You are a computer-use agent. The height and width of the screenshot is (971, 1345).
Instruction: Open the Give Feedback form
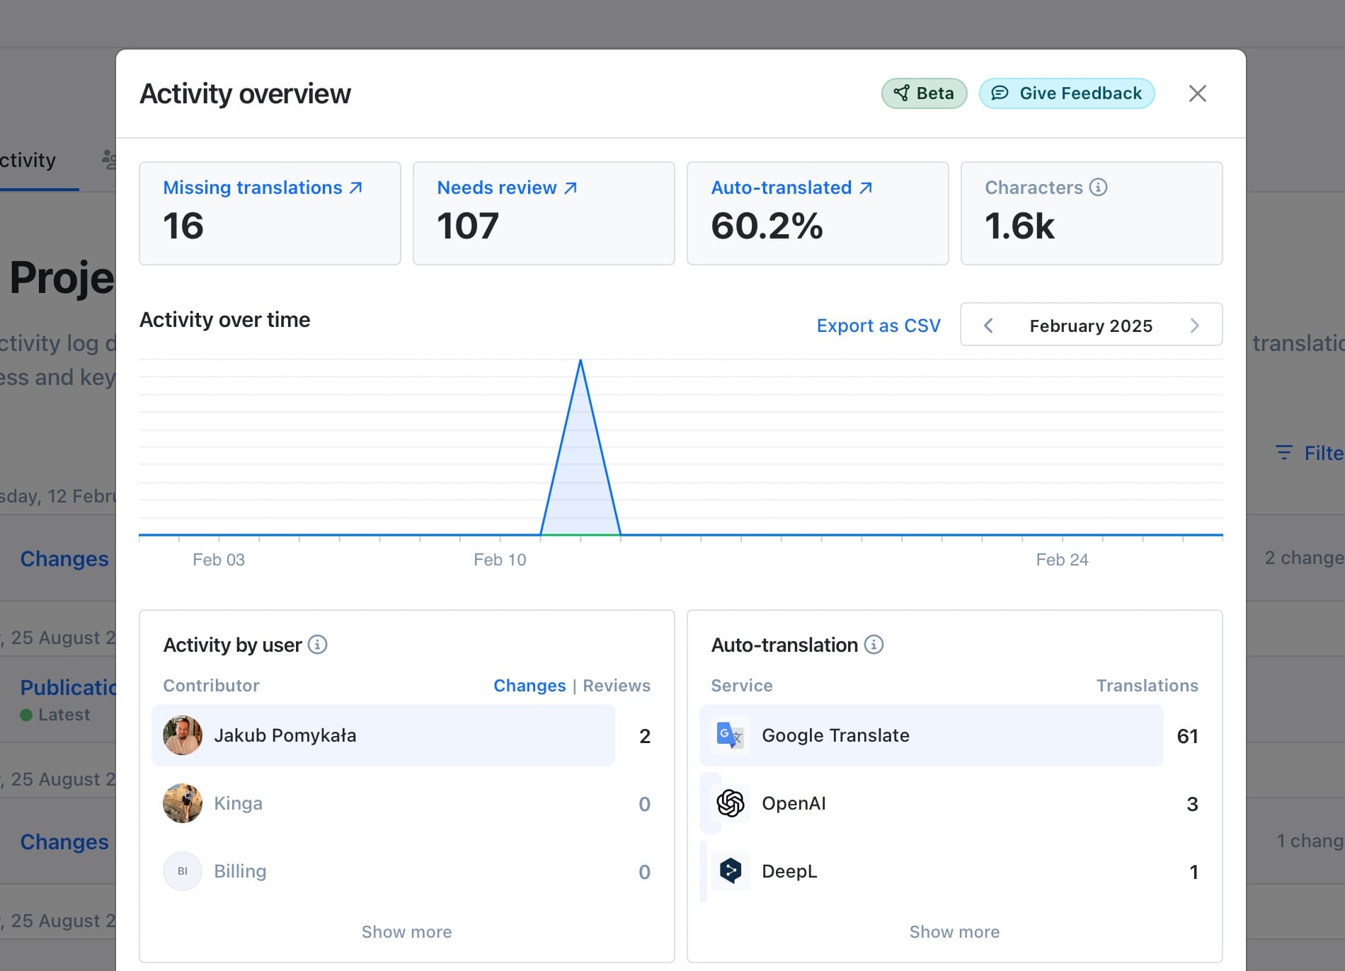(x=1067, y=93)
